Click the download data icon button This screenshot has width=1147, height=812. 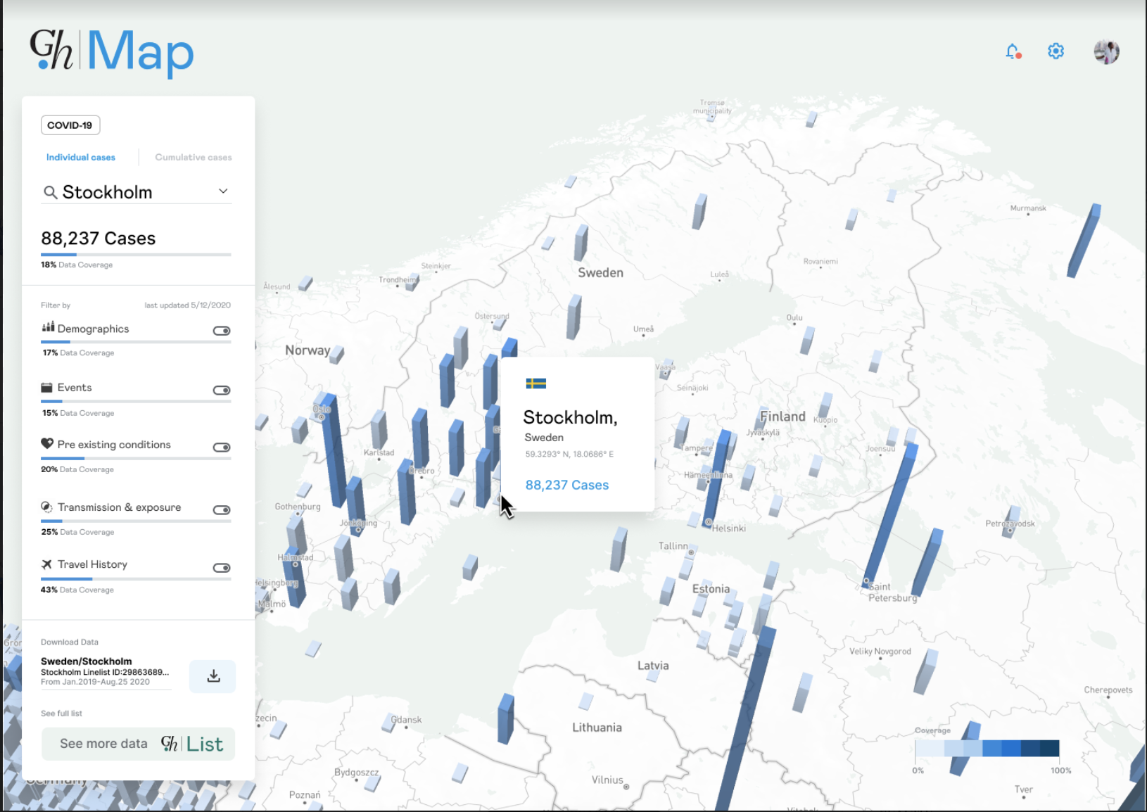(213, 676)
